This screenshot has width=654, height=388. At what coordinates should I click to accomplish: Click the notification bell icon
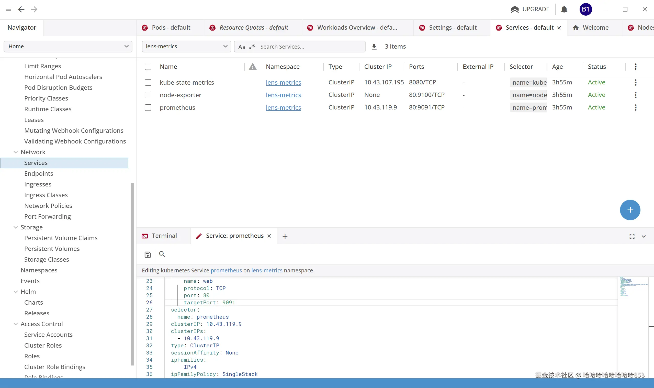coord(564,9)
